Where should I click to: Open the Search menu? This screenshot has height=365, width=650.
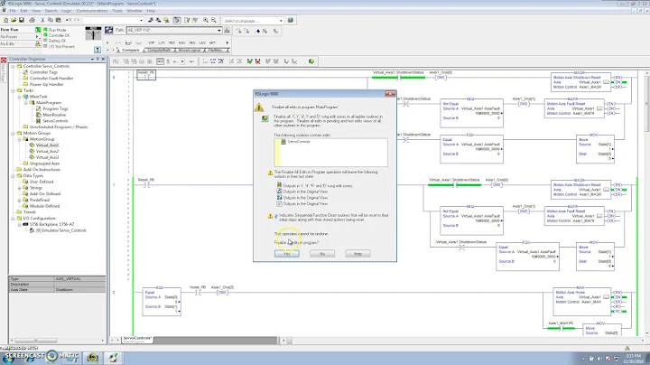pyautogui.click(x=51, y=11)
